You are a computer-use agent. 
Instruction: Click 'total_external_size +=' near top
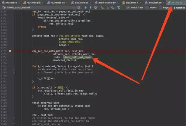point(53,17)
